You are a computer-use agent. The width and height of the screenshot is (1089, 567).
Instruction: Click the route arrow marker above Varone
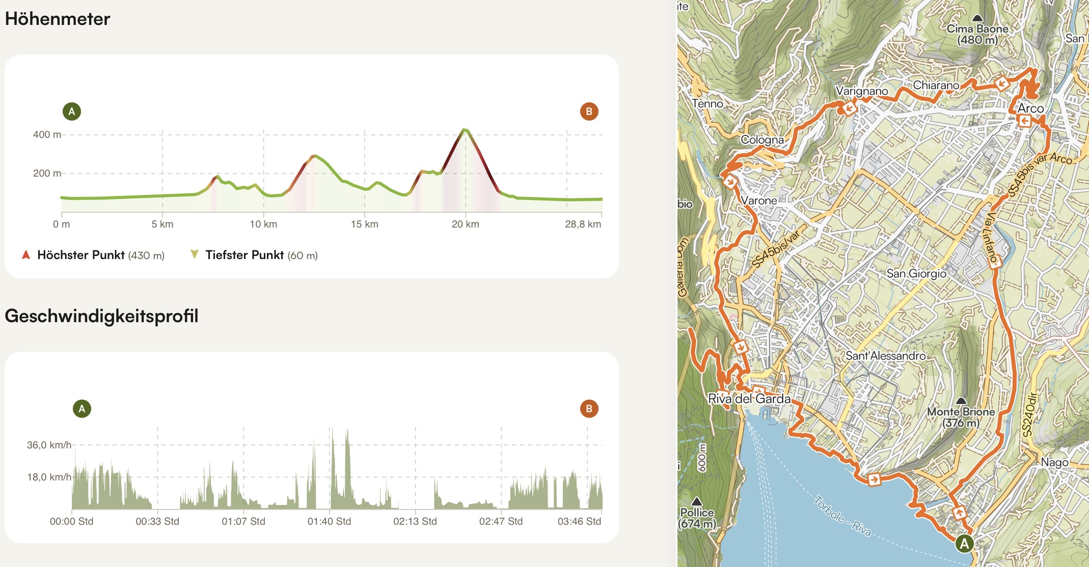coord(730,181)
